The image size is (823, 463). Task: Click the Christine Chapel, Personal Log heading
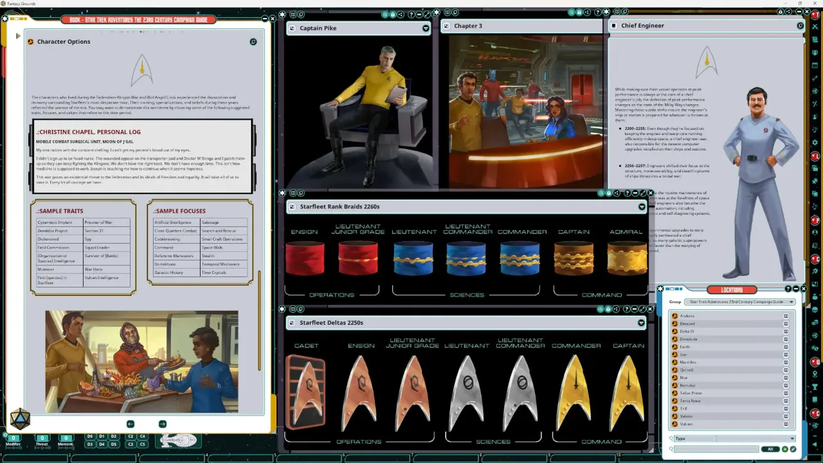tap(89, 132)
